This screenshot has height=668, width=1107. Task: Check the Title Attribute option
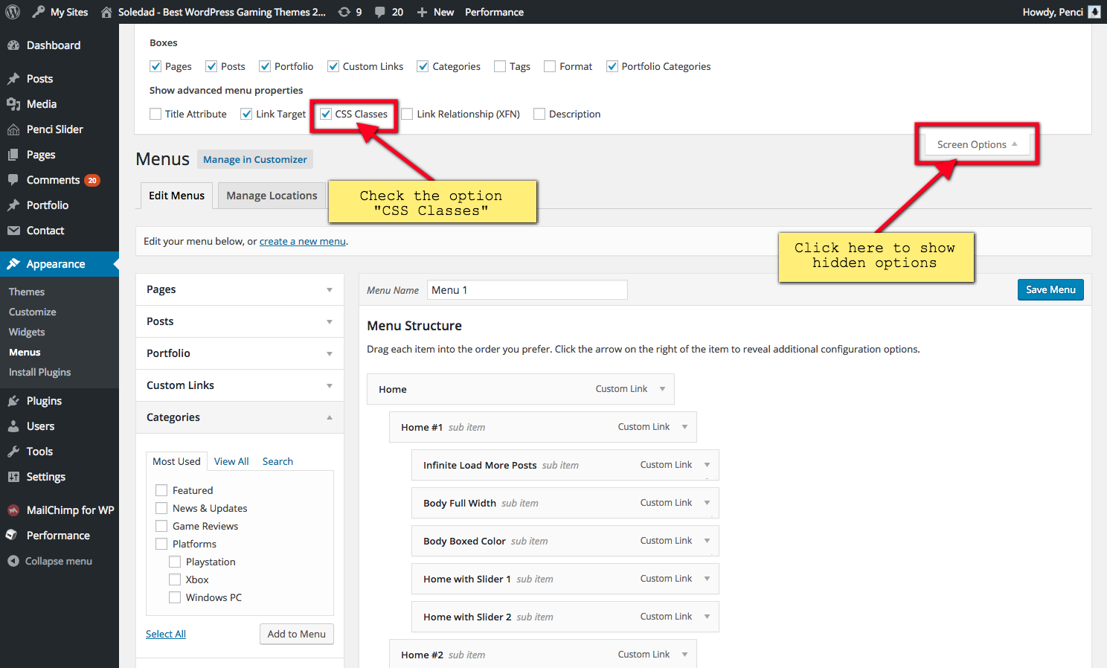pyautogui.click(x=155, y=114)
